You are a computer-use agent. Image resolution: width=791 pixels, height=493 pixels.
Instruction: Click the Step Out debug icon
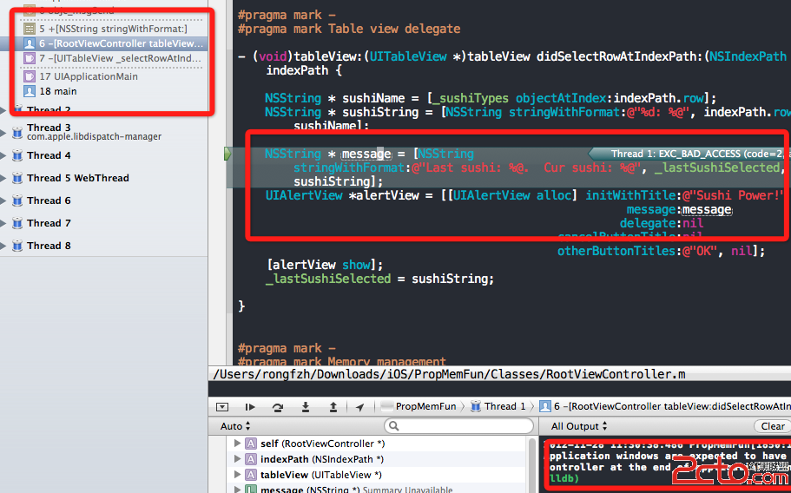pos(333,406)
